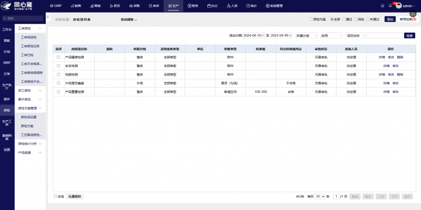Open the 排序规则 dropdown
This screenshot has width=421, height=210.
coord(129,19)
